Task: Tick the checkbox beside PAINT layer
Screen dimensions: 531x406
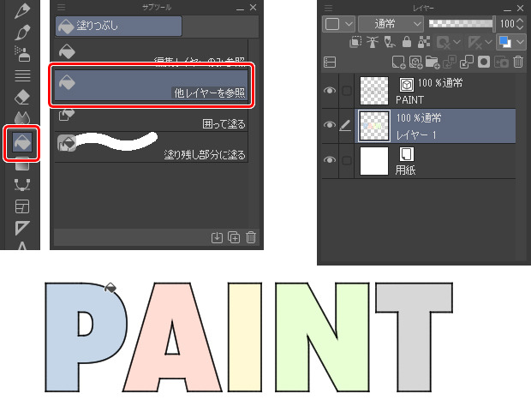Action: click(x=347, y=91)
